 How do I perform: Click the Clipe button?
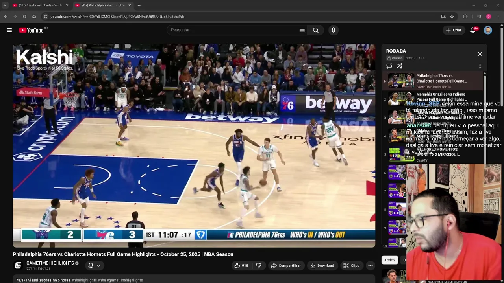click(351, 266)
